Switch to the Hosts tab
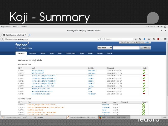Viewport: 168px width, 126px height. coord(90,53)
